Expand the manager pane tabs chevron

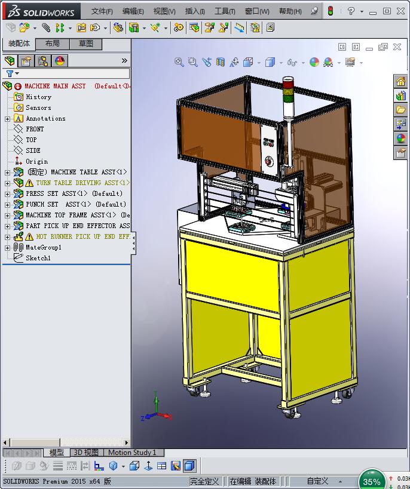tap(124, 60)
